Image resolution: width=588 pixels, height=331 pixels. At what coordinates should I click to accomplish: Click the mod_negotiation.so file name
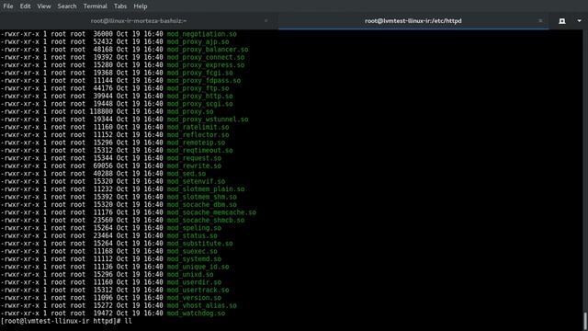(x=202, y=34)
